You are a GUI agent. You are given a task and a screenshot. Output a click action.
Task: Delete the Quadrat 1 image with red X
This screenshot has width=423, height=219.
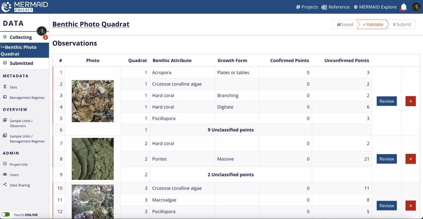coord(410,101)
